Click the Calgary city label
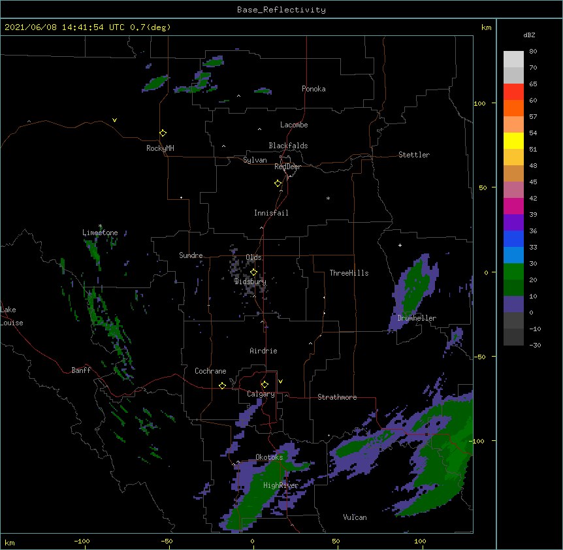Screen dimensions: 563x550 pos(261,394)
